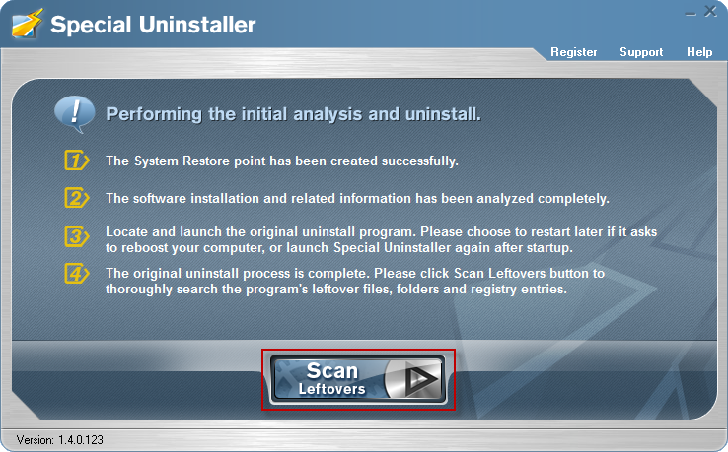Close the Special Uninstaller window
This screenshot has height=452, width=728.
710,11
